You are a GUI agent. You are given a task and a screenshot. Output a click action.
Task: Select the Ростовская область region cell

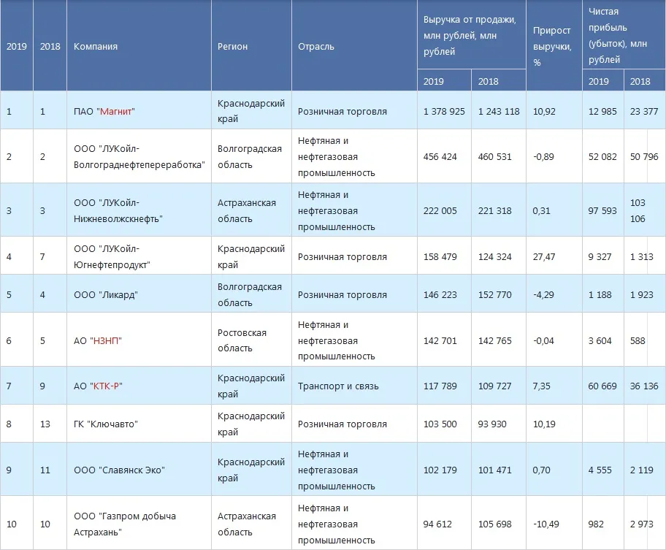(241, 340)
